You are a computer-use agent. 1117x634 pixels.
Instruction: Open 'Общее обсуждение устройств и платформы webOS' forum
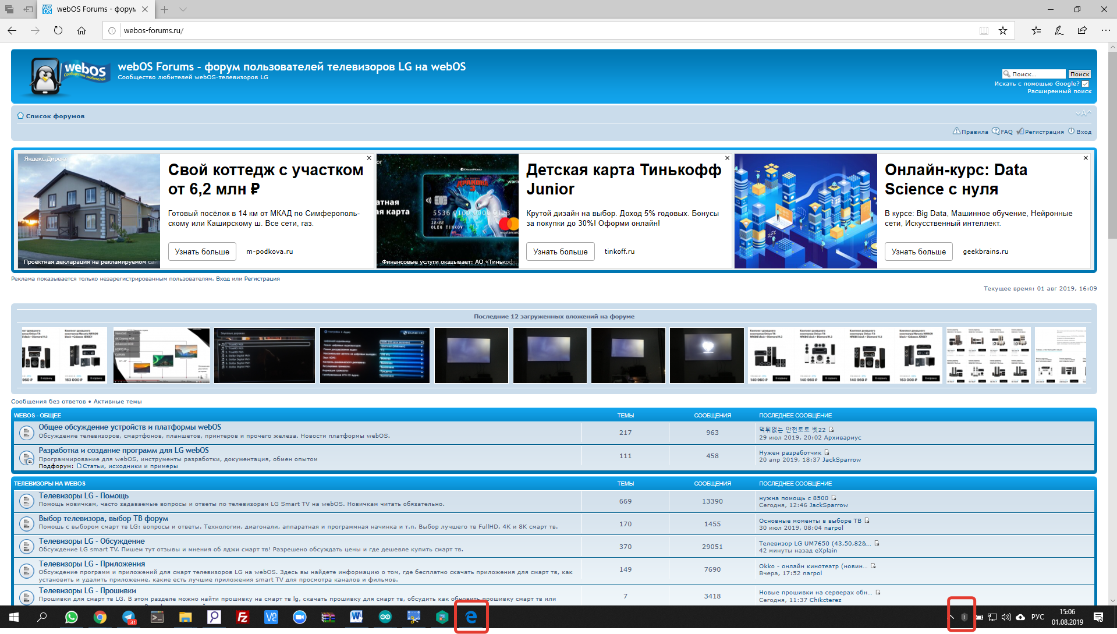[130, 427]
